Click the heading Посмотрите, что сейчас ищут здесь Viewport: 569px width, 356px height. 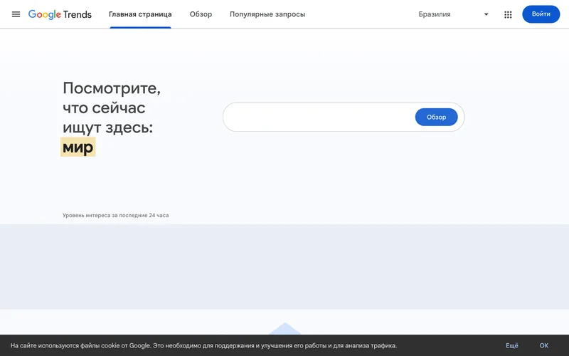click(112, 108)
